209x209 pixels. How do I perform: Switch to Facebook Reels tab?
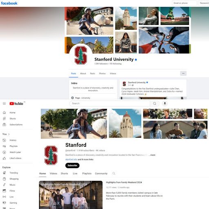93,73
